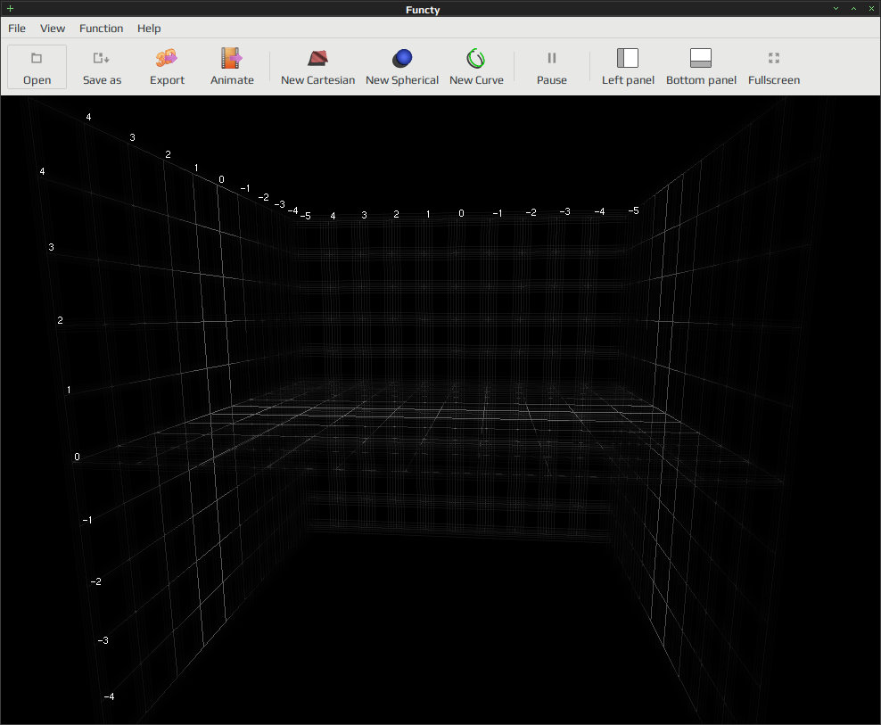Open the View menu
Viewport: 881px width, 725px height.
(x=53, y=29)
